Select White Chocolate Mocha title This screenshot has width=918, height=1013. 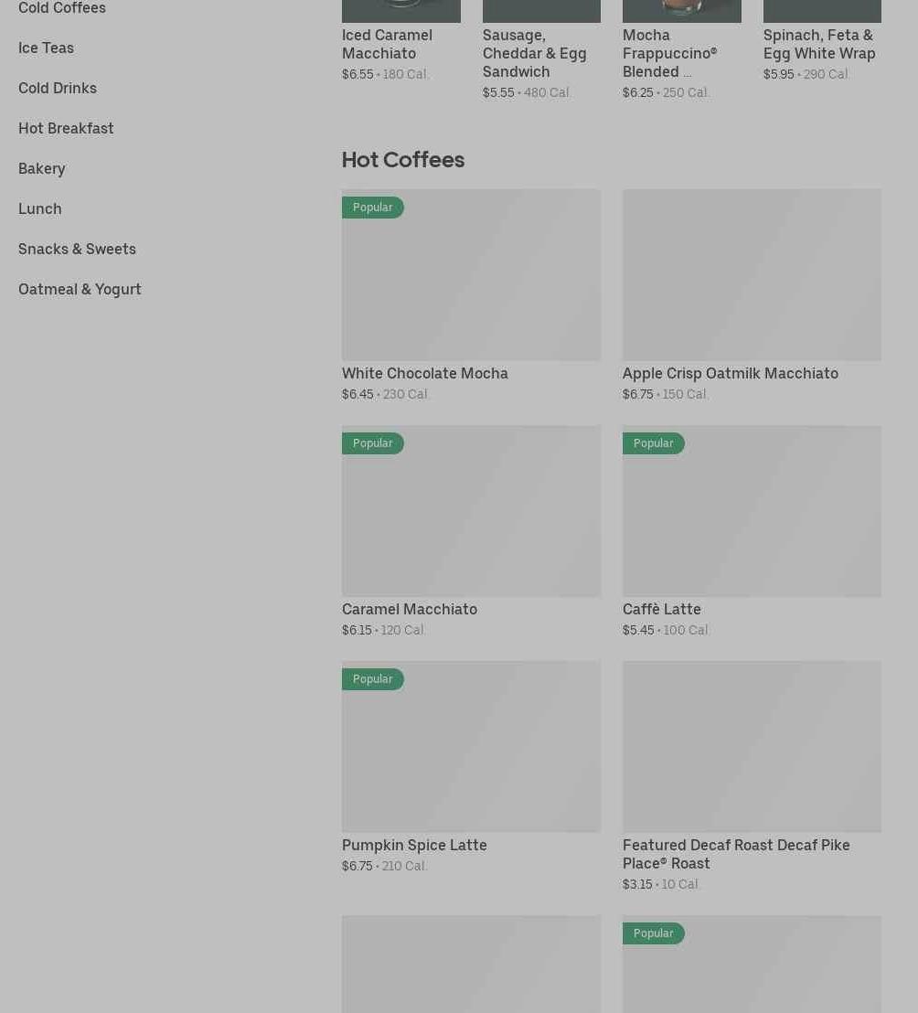click(425, 373)
